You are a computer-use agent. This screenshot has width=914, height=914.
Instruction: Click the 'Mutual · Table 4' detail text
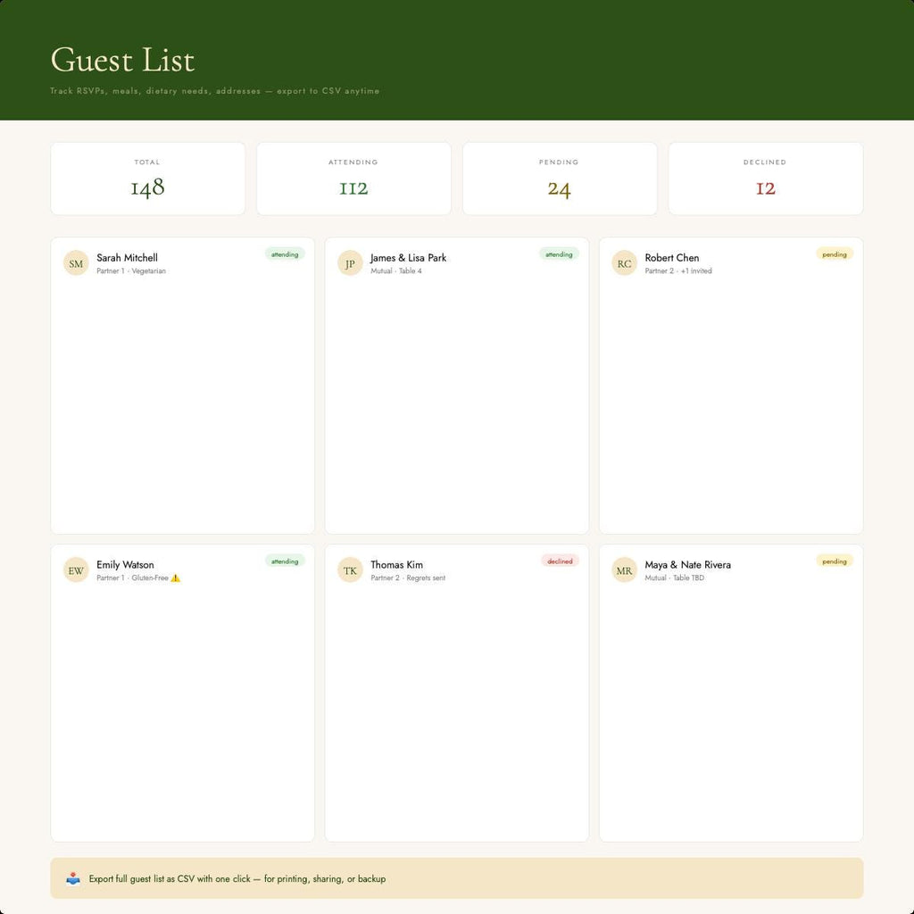click(x=395, y=271)
